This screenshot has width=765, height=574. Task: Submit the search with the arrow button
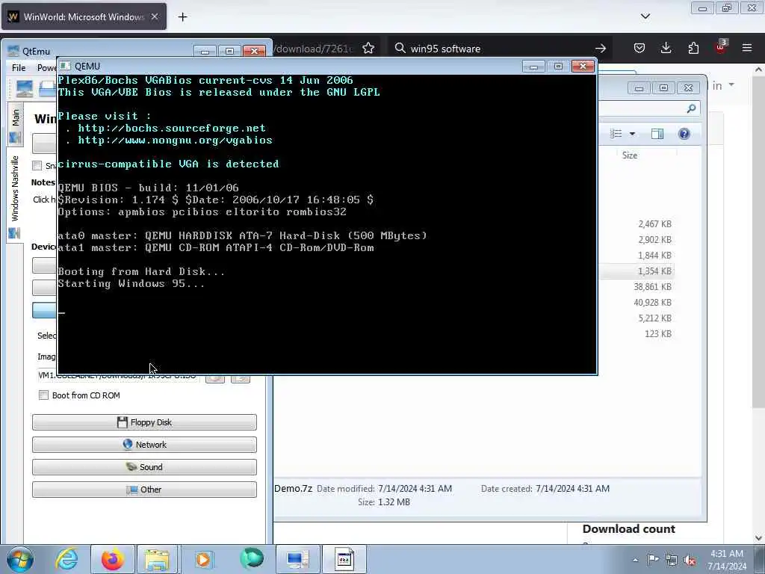coord(601,49)
